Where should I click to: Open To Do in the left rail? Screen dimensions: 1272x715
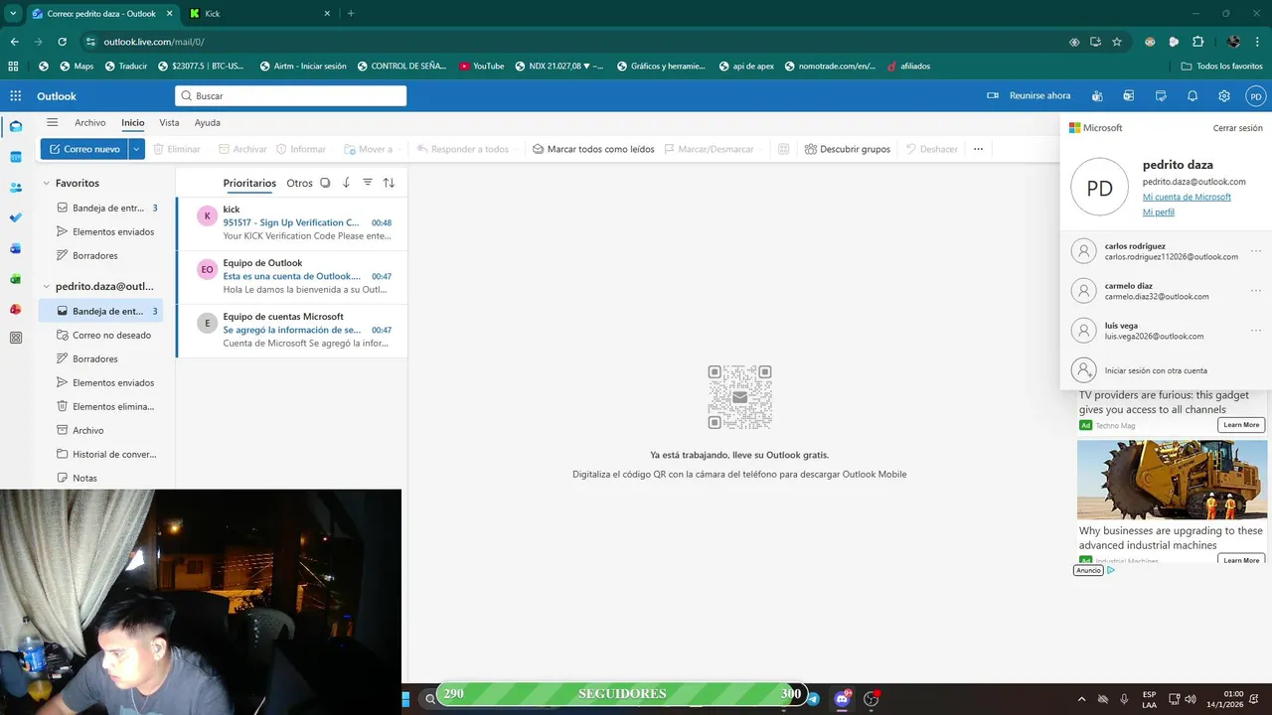point(15,217)
